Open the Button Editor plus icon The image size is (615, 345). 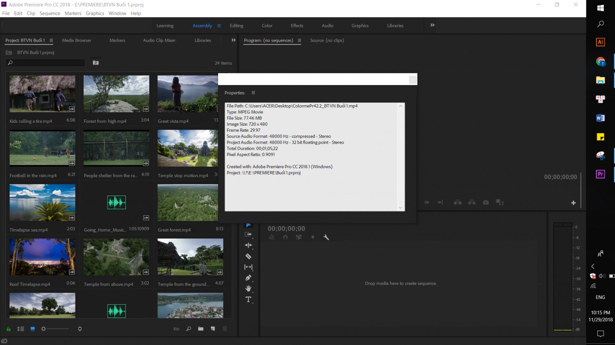pyautogui.click(x=573, y=203)
